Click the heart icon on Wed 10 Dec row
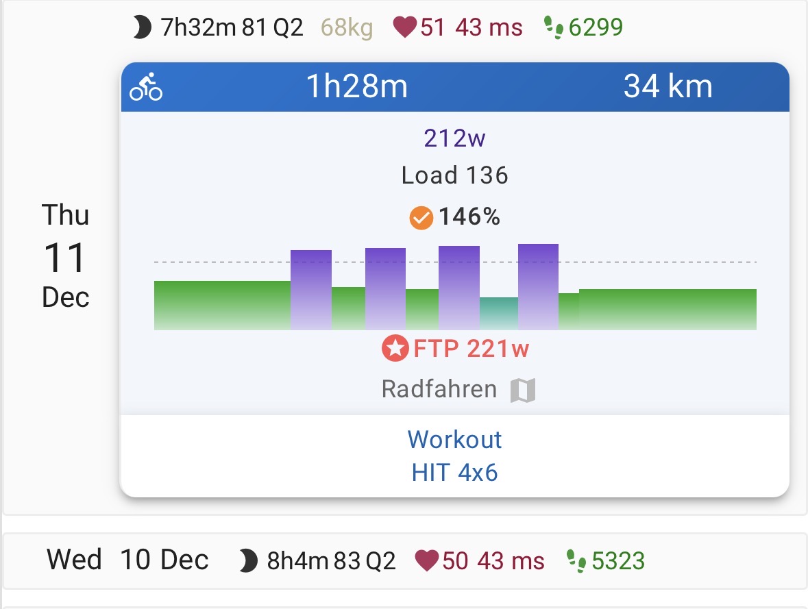The image size is (808, 609). coord(427,561)
